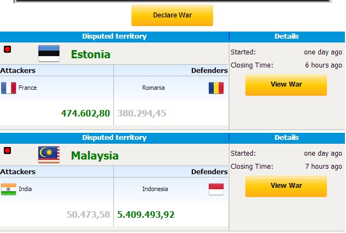This screenshot has height=233, width=346.
Task: Click the red status indicator beside Estonia
Action: (7, 49)
